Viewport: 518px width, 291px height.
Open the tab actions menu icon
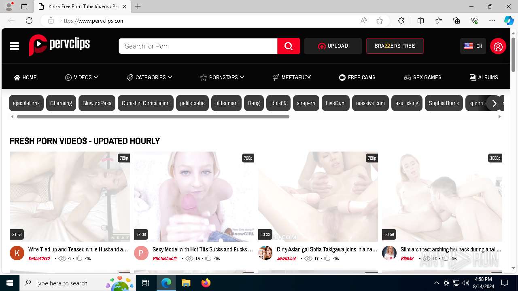coord(24,6)
